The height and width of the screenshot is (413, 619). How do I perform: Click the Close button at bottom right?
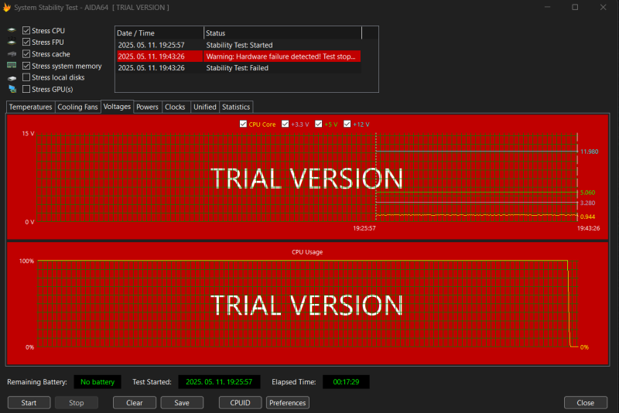[x=586, y=403]
